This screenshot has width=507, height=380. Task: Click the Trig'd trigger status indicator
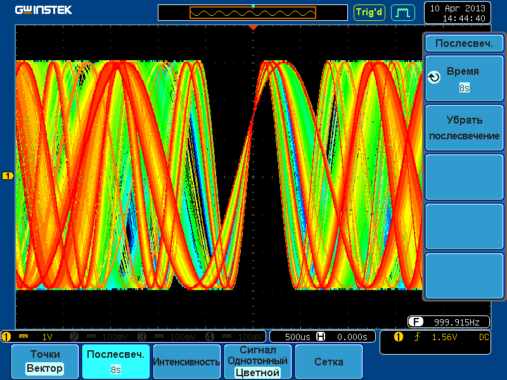[x=369, y=12]
